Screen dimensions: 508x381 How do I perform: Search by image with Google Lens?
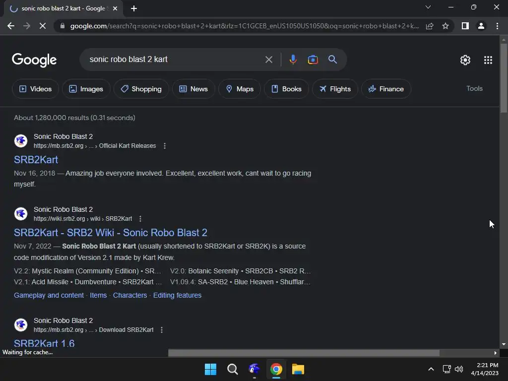point(313,60)
